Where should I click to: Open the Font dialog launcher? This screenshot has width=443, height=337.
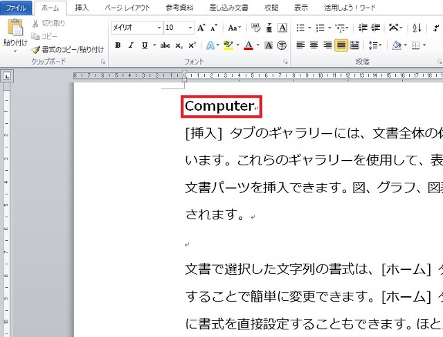click(285, 62)
